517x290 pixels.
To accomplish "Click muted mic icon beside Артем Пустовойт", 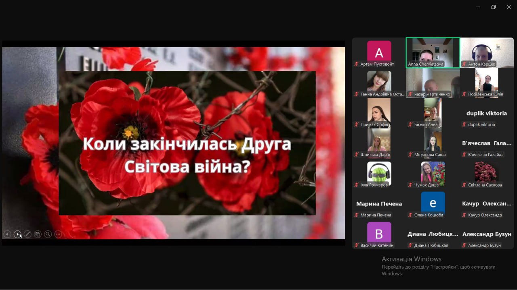I will (357, 64).
